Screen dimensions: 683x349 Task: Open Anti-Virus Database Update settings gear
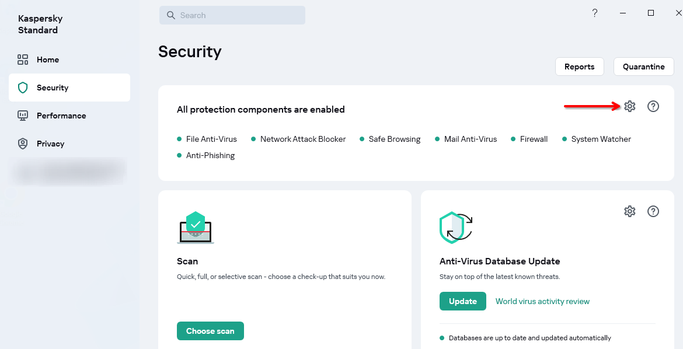tap(629, 211)
